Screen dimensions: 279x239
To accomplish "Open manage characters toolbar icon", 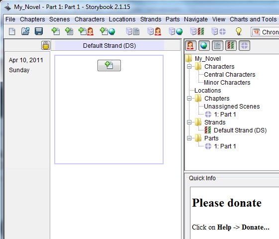I will (x=154, y=31).
